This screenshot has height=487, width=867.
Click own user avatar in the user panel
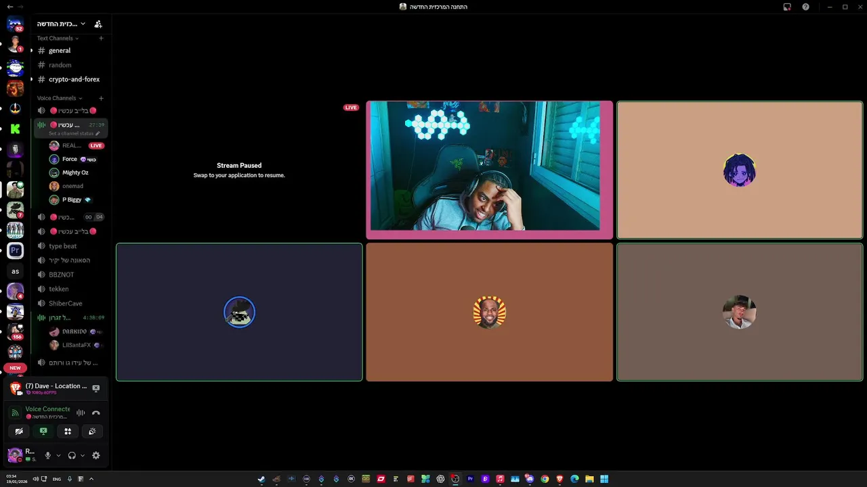[14, 455]
